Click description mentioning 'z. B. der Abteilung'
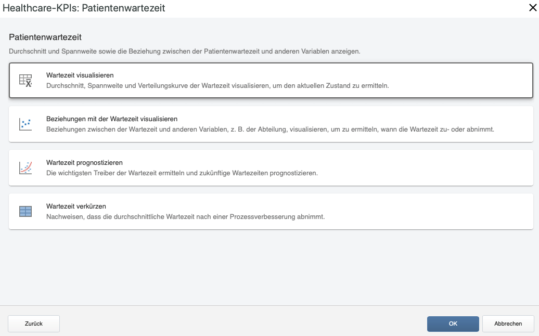 270,129
